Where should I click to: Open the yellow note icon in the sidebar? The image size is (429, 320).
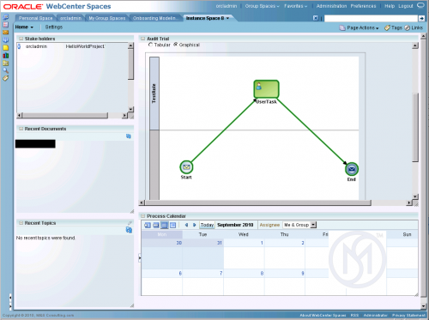point(5,47)
